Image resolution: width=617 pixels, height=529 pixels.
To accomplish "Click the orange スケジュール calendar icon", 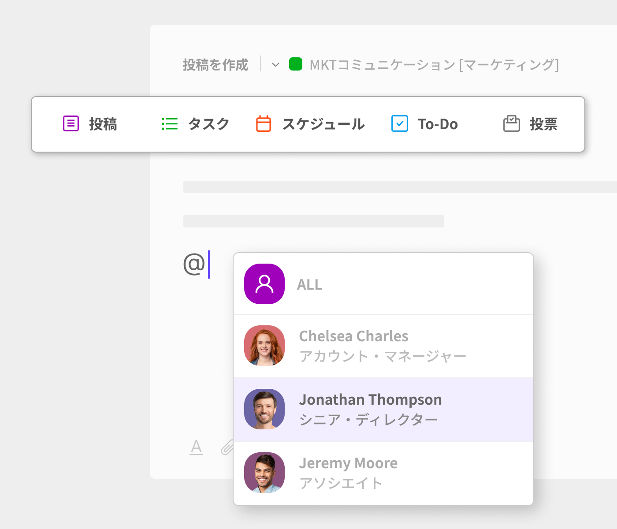I will [264, 124].
